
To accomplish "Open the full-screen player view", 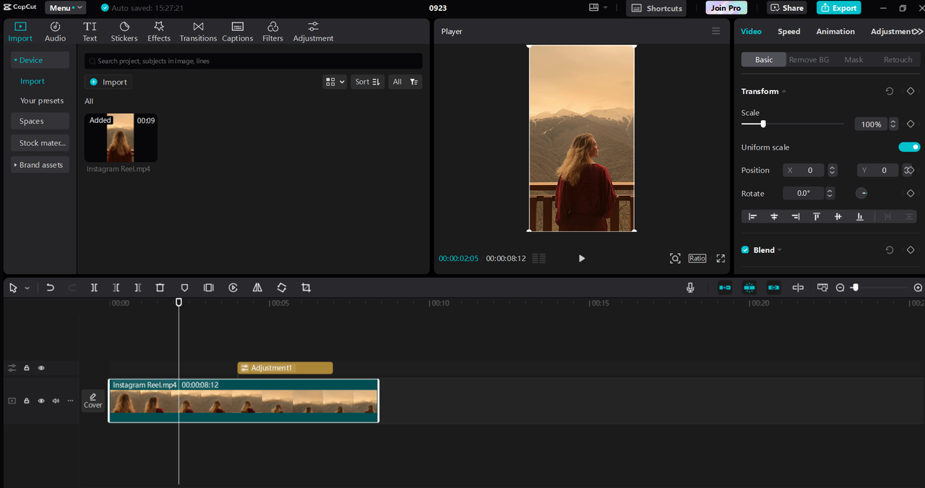I will (x=720, y=258).
